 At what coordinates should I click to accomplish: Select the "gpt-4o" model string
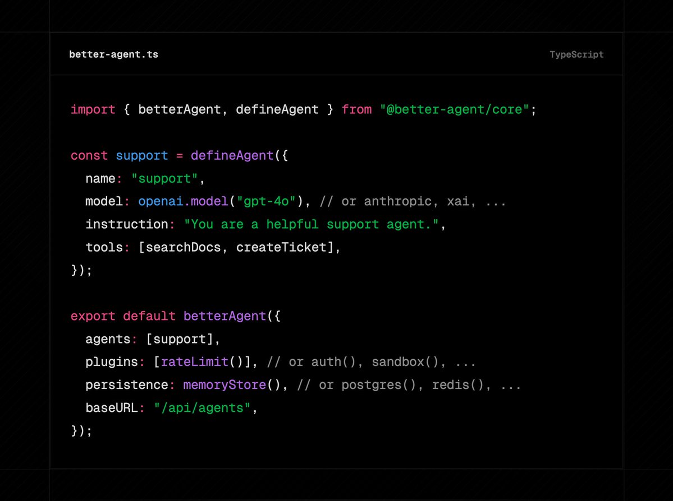(265, 201)
